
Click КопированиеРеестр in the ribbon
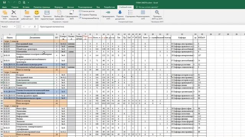click(89, 18)
